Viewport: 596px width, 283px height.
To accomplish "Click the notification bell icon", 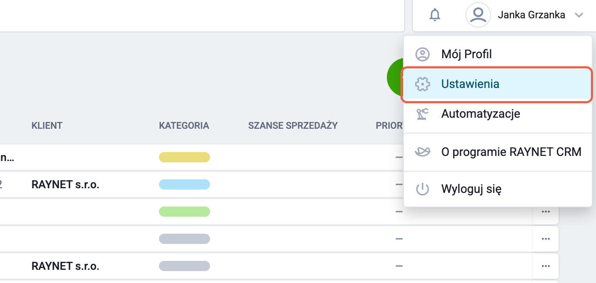I will (434, 15).
